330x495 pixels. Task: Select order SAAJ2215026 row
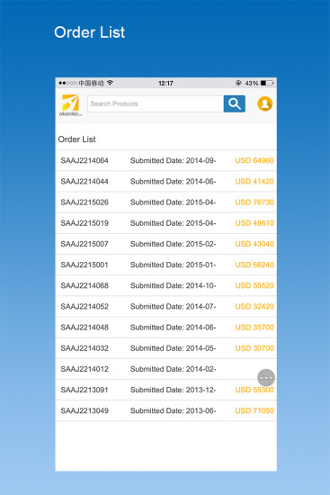(166, 202)
